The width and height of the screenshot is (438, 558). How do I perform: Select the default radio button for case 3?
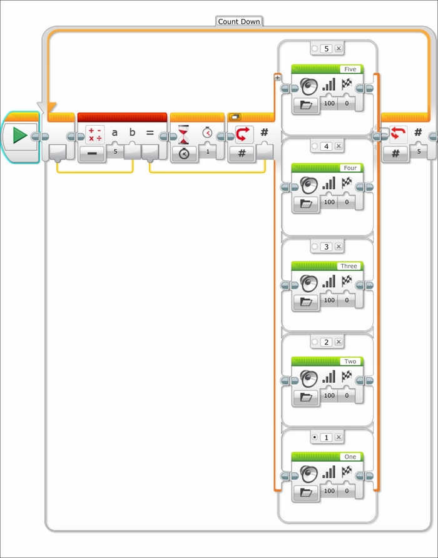coord(315,246)
